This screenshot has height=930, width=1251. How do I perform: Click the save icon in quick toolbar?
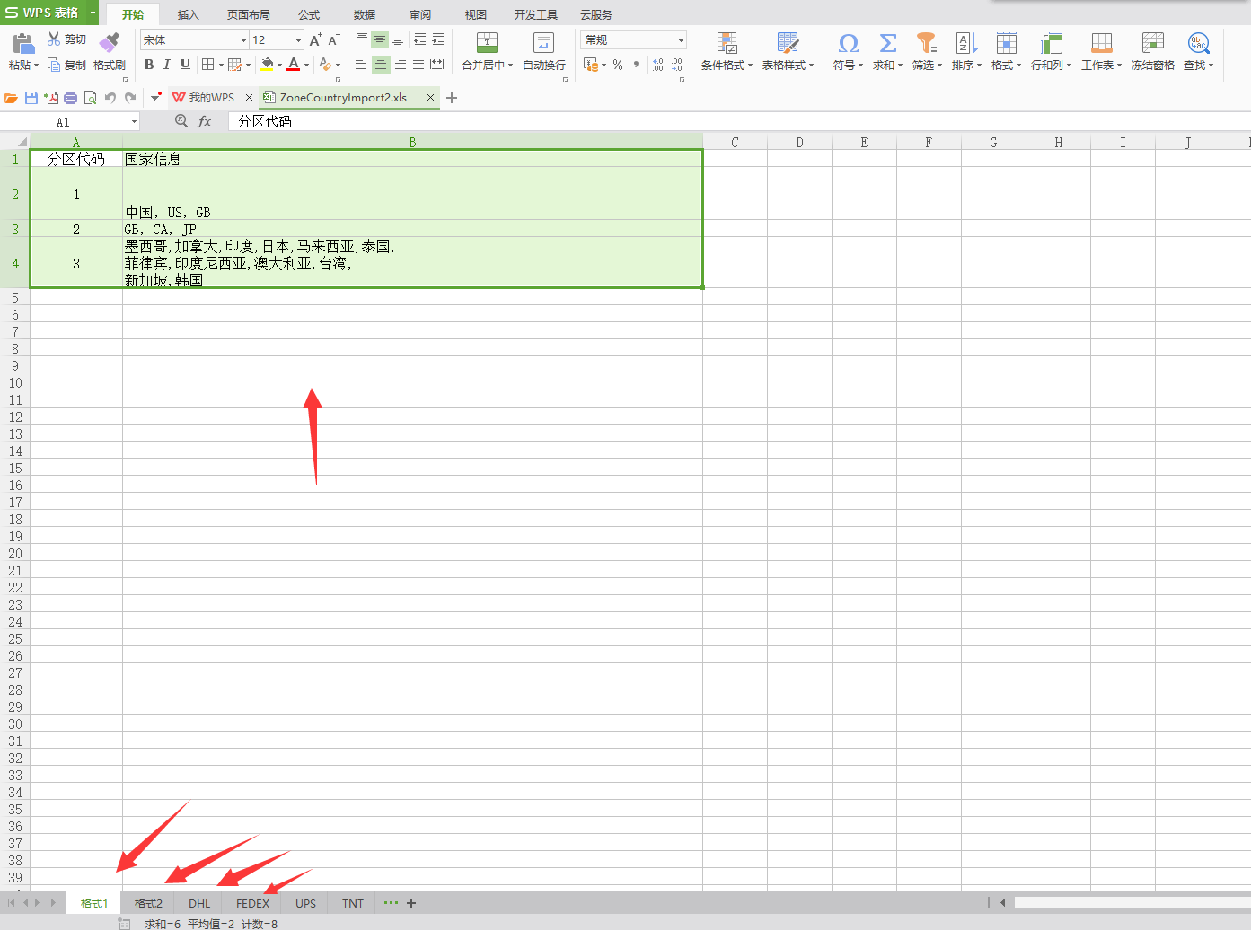(31, 98)
